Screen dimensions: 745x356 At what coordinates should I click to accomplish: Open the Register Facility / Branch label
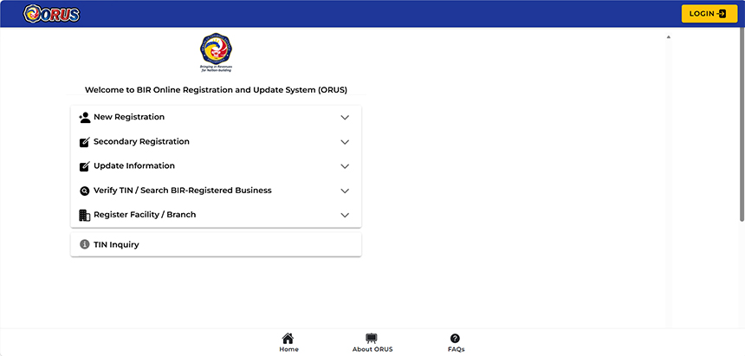(145, 215)
